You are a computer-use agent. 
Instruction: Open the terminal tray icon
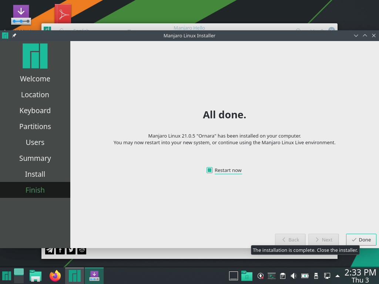[271, 276]
